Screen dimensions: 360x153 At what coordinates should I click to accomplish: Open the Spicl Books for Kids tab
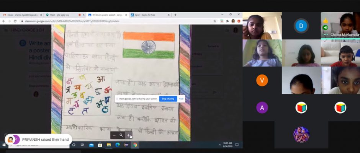coord(149,15)
